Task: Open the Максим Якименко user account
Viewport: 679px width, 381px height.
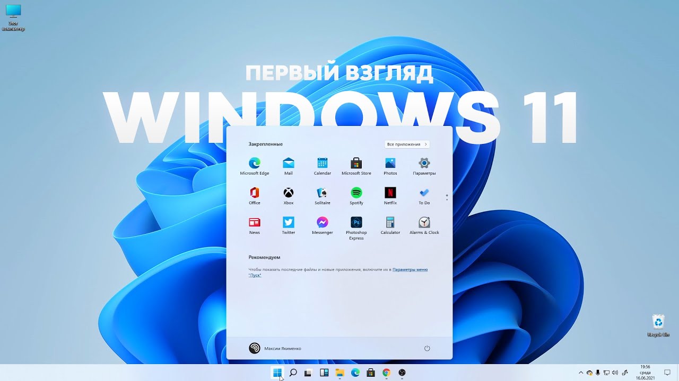Action: tap(275, 348)
